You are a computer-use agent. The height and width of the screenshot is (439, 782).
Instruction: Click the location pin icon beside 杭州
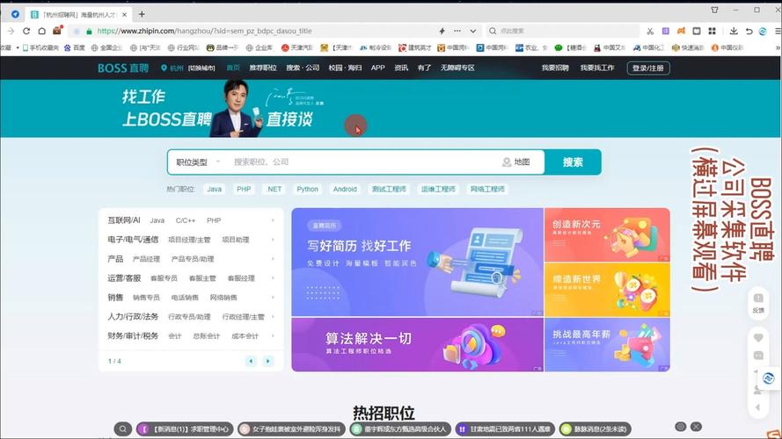tap(164, 68)
